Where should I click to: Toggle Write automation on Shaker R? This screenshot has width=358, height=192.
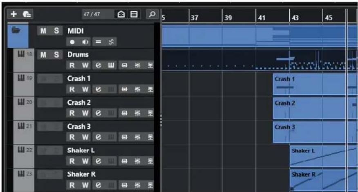(x=85, y=185)
